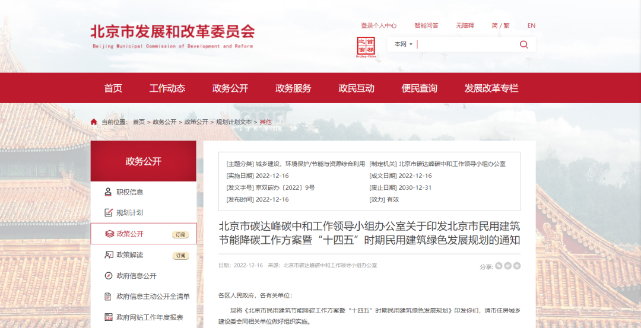The height and width of the screenshot is (328, 641).
Task: Click the 智能问答 link
Action: click(x=426, y=26)
